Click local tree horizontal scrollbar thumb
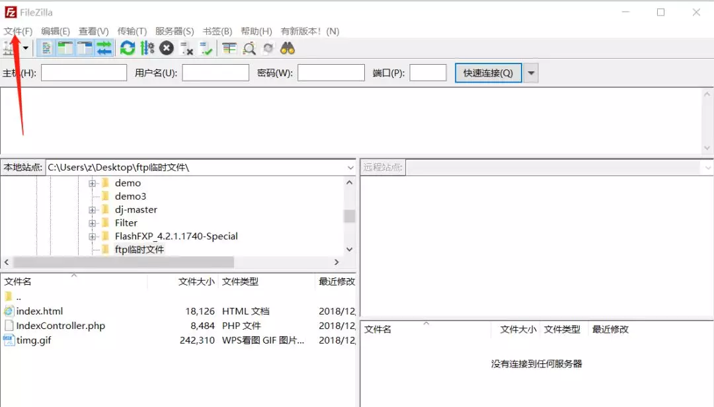This screenshot has height=407, width=714. tap(124, 262)
